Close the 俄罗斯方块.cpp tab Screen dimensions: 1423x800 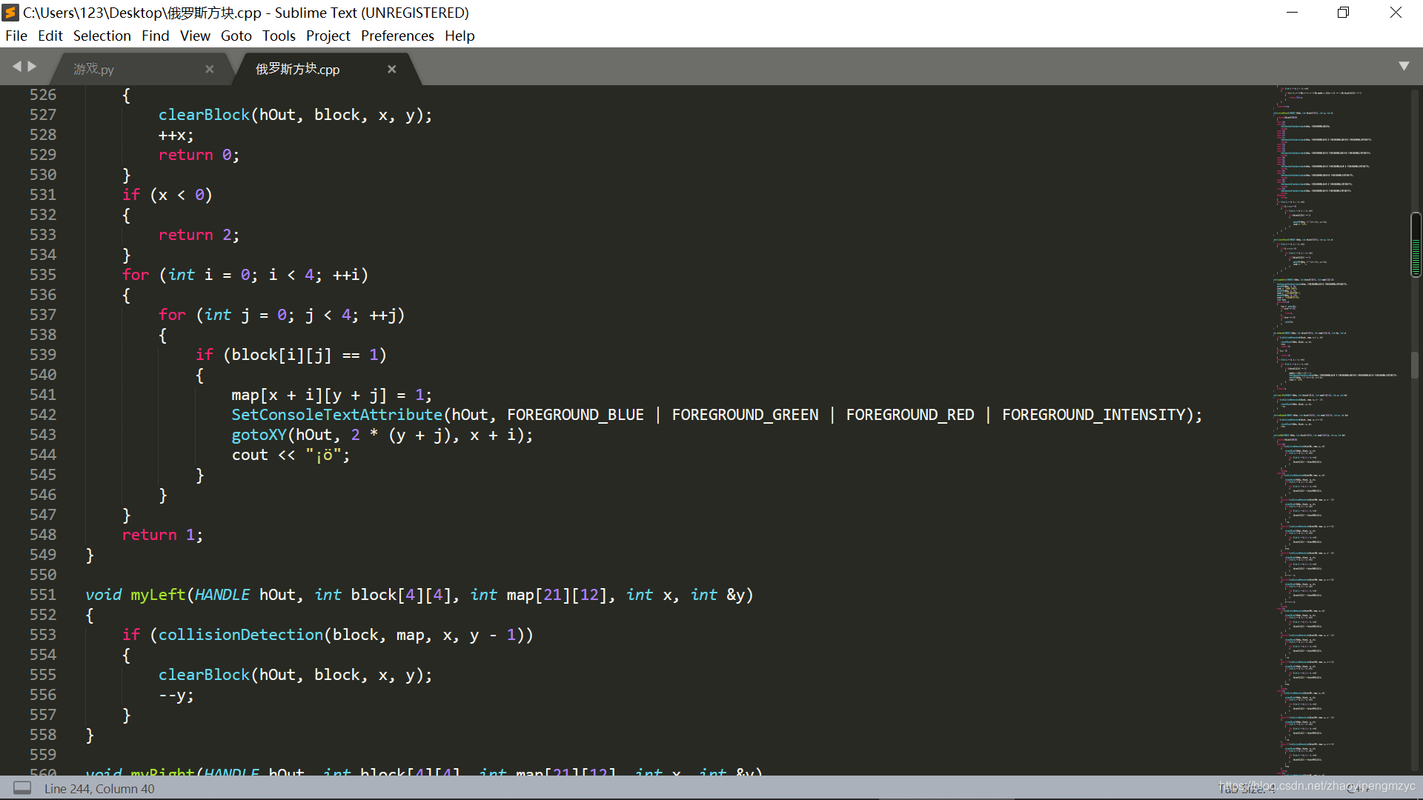[x=392, y=69]
